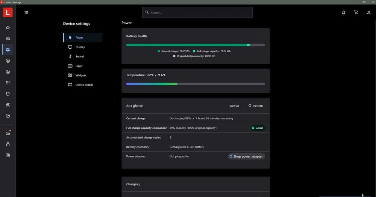The height and width of the screenshot is (197, 376).
Task: Open the bottom square widget sidebar icon
Action: pyautogui.click(x=8, y=155)
